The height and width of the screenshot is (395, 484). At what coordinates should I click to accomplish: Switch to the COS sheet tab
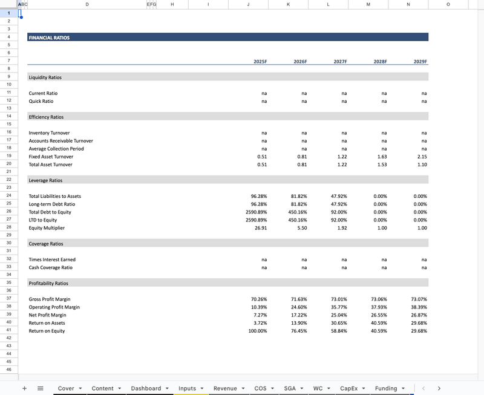(x=260, y=388)
